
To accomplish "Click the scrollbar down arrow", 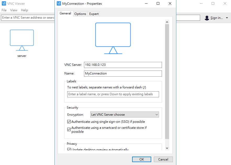I will point(167,148).
